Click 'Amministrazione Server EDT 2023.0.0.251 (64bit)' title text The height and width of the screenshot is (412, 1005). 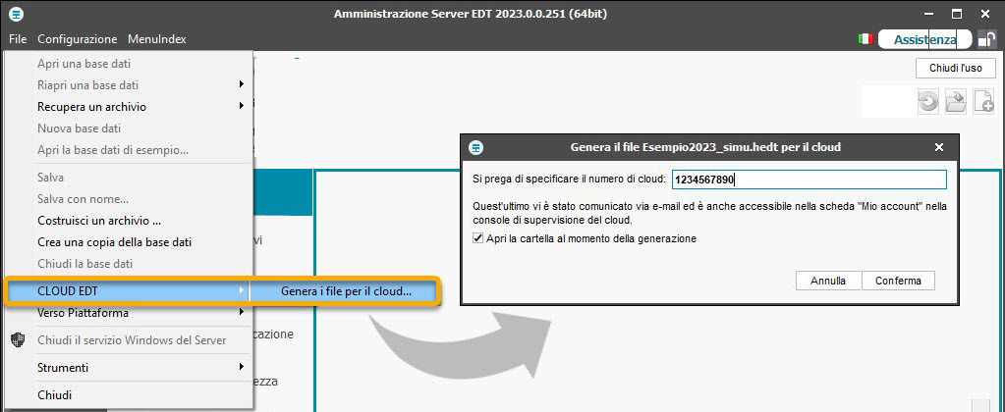471,14
